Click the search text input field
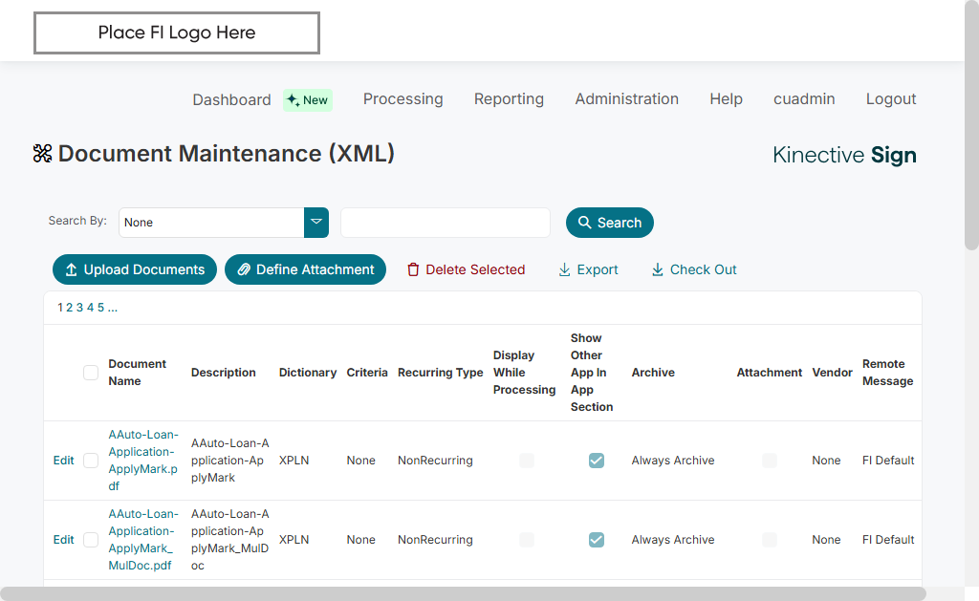Image resolution: width=979 pixels, height=601 pixels. pyautogui.click(x=446, y=223)
